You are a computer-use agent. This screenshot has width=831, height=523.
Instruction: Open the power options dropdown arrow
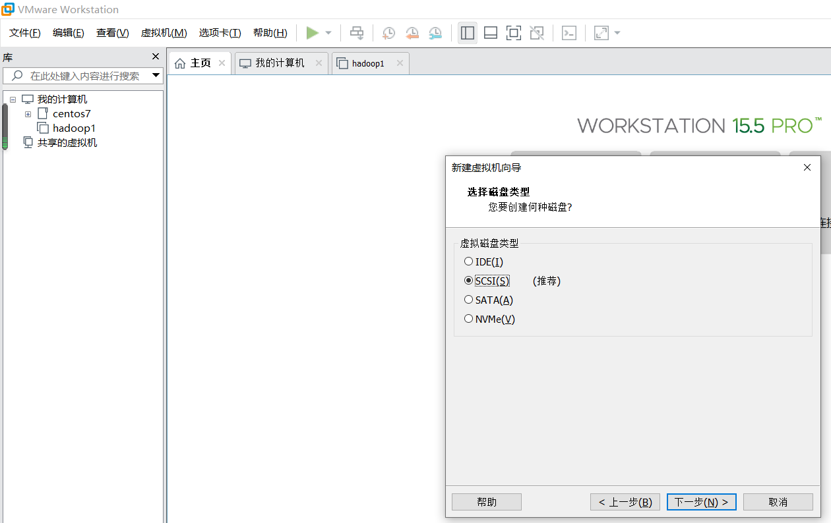point(328,33)
